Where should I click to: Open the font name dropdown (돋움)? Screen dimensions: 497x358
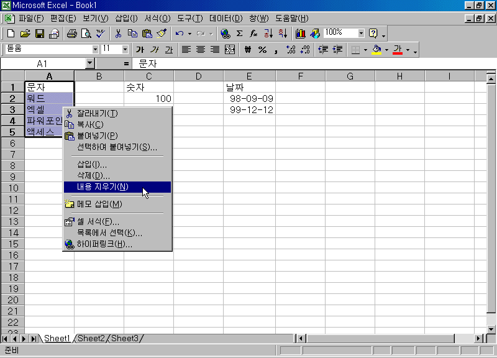click(x=95, y=50)
